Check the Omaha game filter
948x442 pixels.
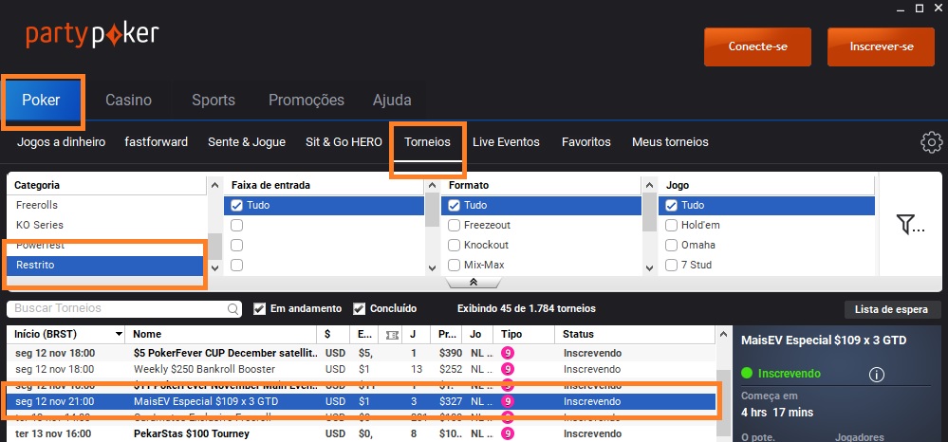point(671,245)
